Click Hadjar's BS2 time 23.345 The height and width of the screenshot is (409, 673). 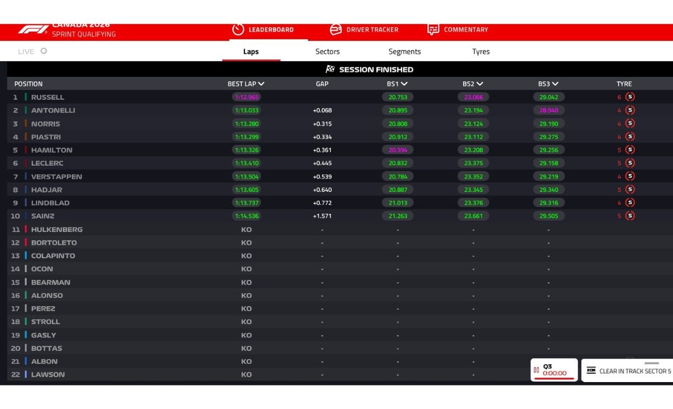click(x=473, y=190)
